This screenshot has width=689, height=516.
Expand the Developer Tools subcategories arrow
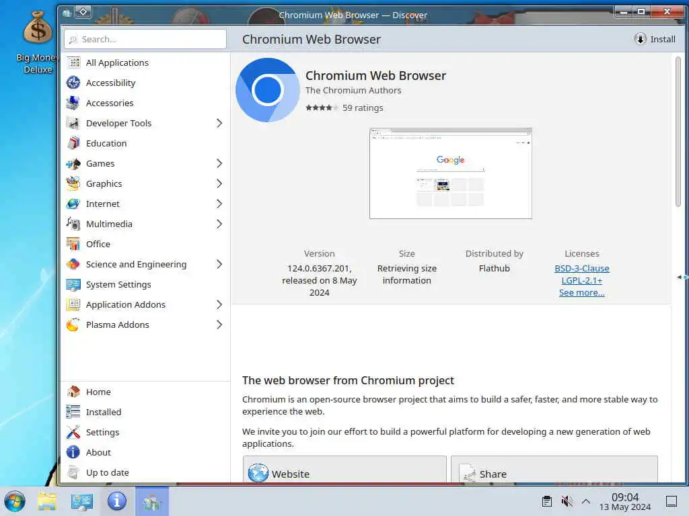pos(219,124)
